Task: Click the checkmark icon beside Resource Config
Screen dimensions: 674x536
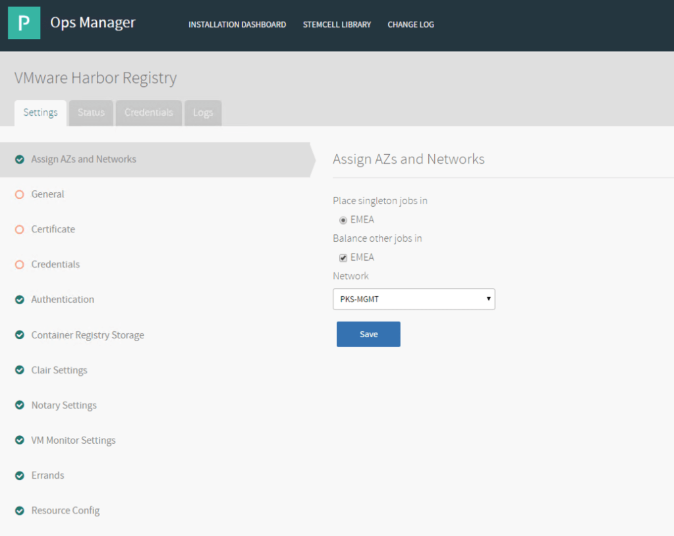Action: 20,510
